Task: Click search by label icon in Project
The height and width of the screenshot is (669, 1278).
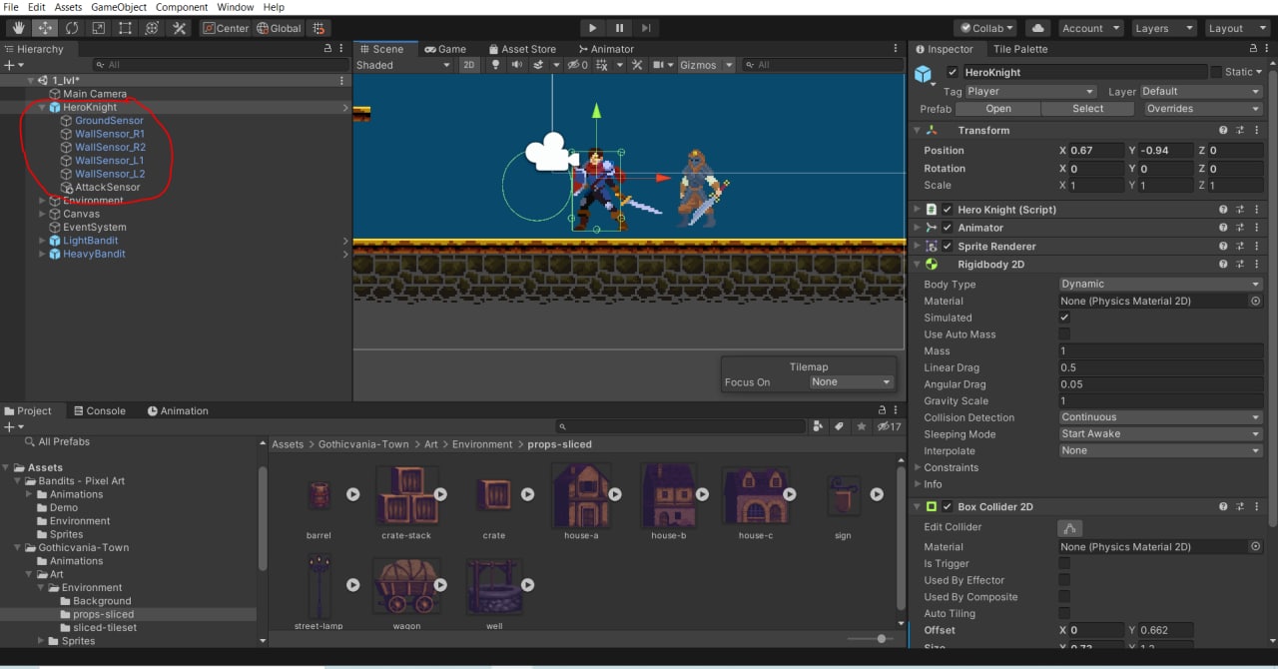Action: coord(840,426)
